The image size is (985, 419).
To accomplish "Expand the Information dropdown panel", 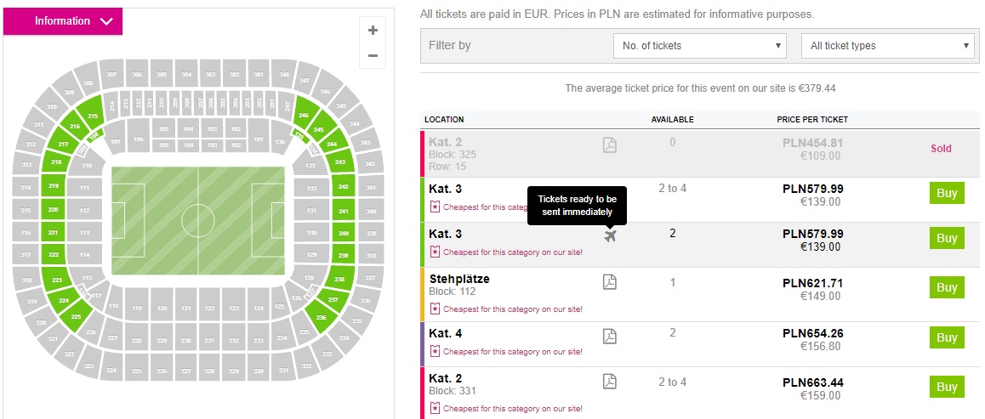I will pos(63,21).
